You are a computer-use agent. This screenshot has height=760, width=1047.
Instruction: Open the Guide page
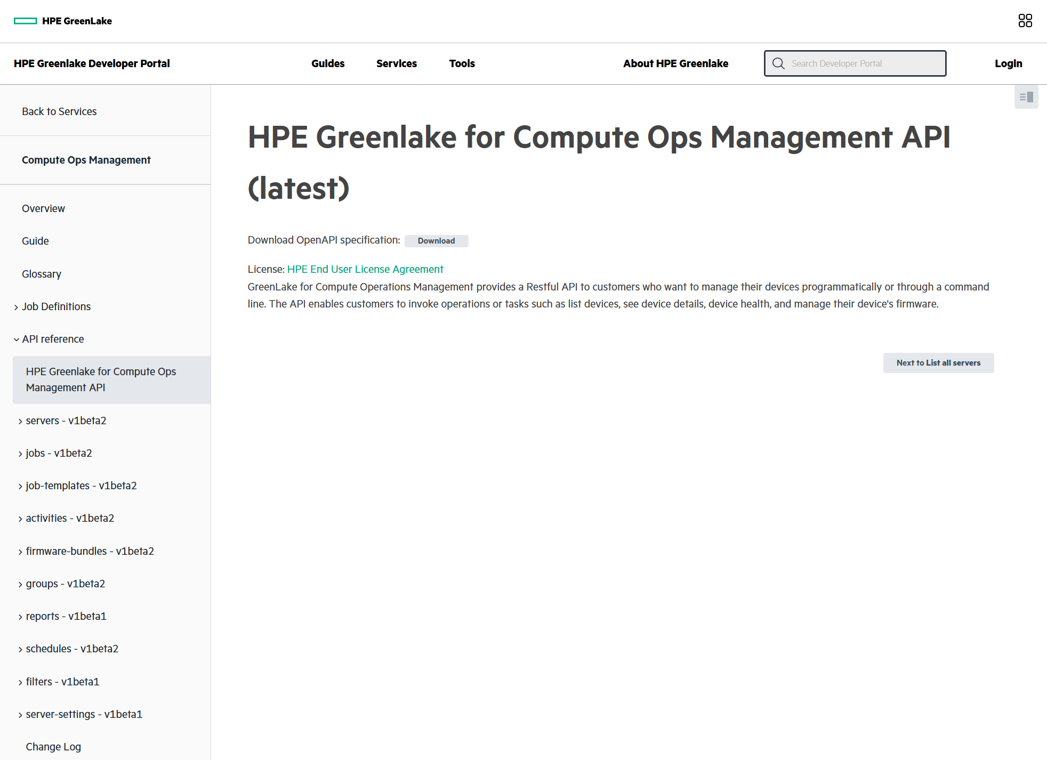point(35,241)
